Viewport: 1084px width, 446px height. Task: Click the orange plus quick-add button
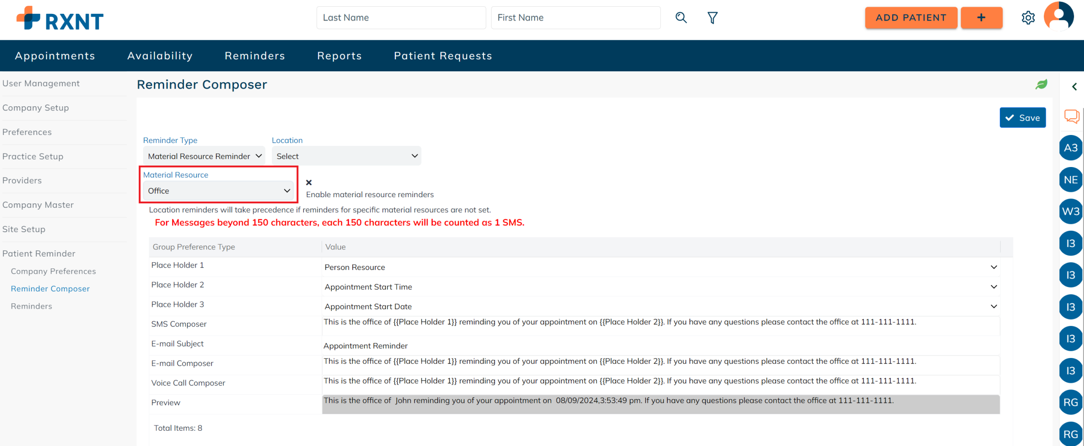981,18
